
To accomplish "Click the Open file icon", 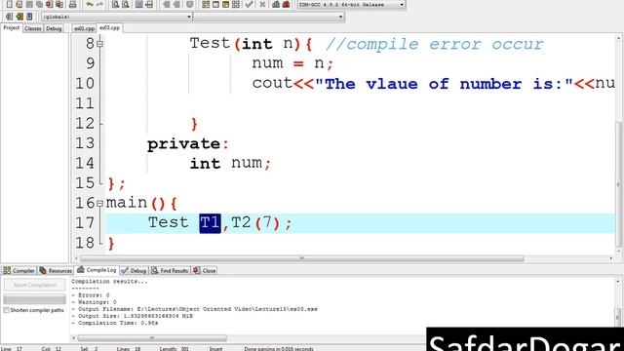I will [x=19, y=4].
